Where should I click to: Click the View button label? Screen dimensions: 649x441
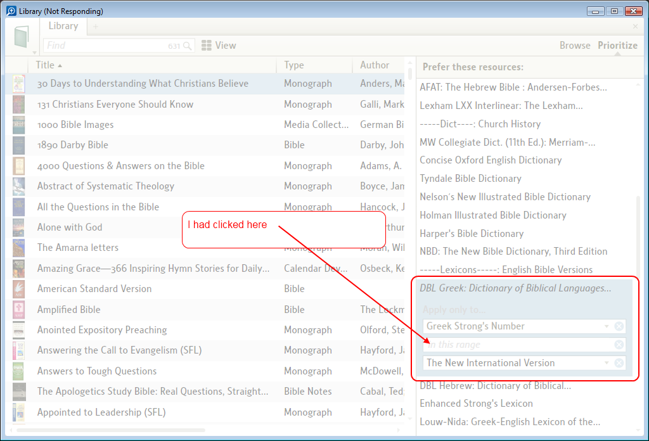click(x=226, y=46)
